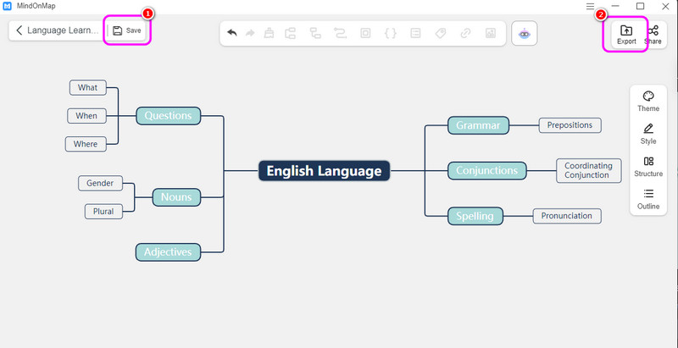Save the mind map
This screenshot has width=678, height=348.
[x=126, y=30]
